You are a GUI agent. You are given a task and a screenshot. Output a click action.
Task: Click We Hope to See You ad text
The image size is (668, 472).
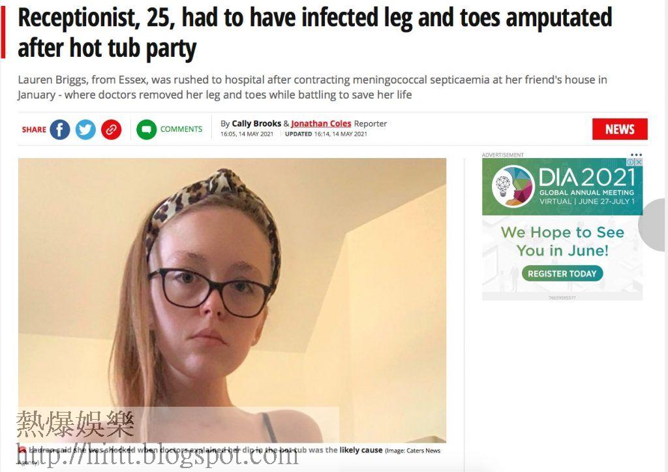(562, 242)
